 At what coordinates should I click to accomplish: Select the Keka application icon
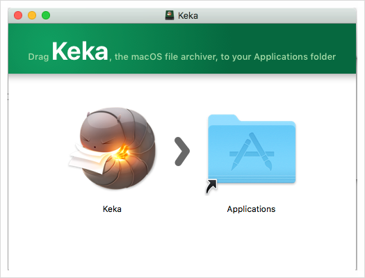(112, 148)
